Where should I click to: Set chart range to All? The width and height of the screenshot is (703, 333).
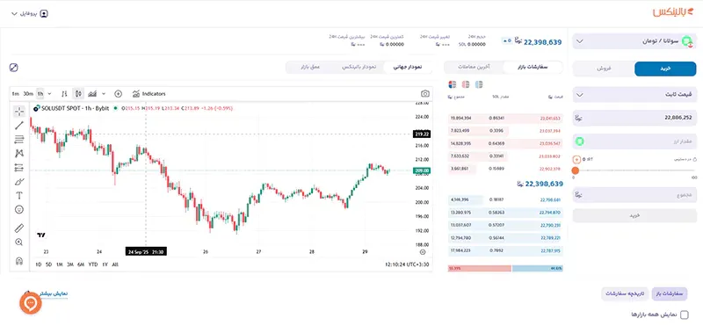(x=115, y=264)
